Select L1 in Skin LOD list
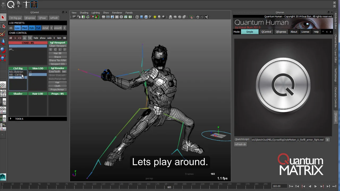The width and height of the screenshot is (340, 191). [38, 72]
